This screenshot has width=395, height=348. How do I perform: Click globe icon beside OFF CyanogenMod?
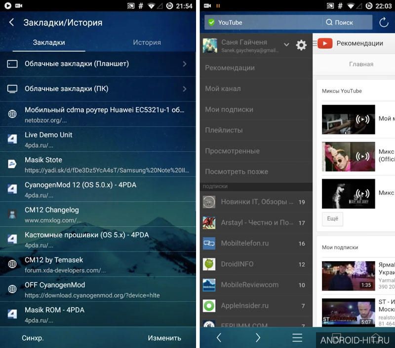point(12,289)
